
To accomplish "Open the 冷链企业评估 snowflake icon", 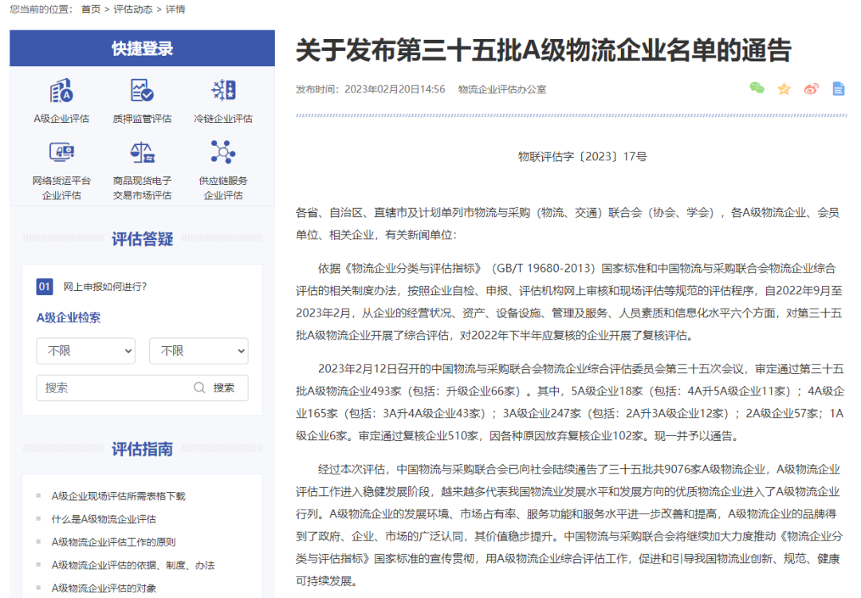I will pos(223,90).
